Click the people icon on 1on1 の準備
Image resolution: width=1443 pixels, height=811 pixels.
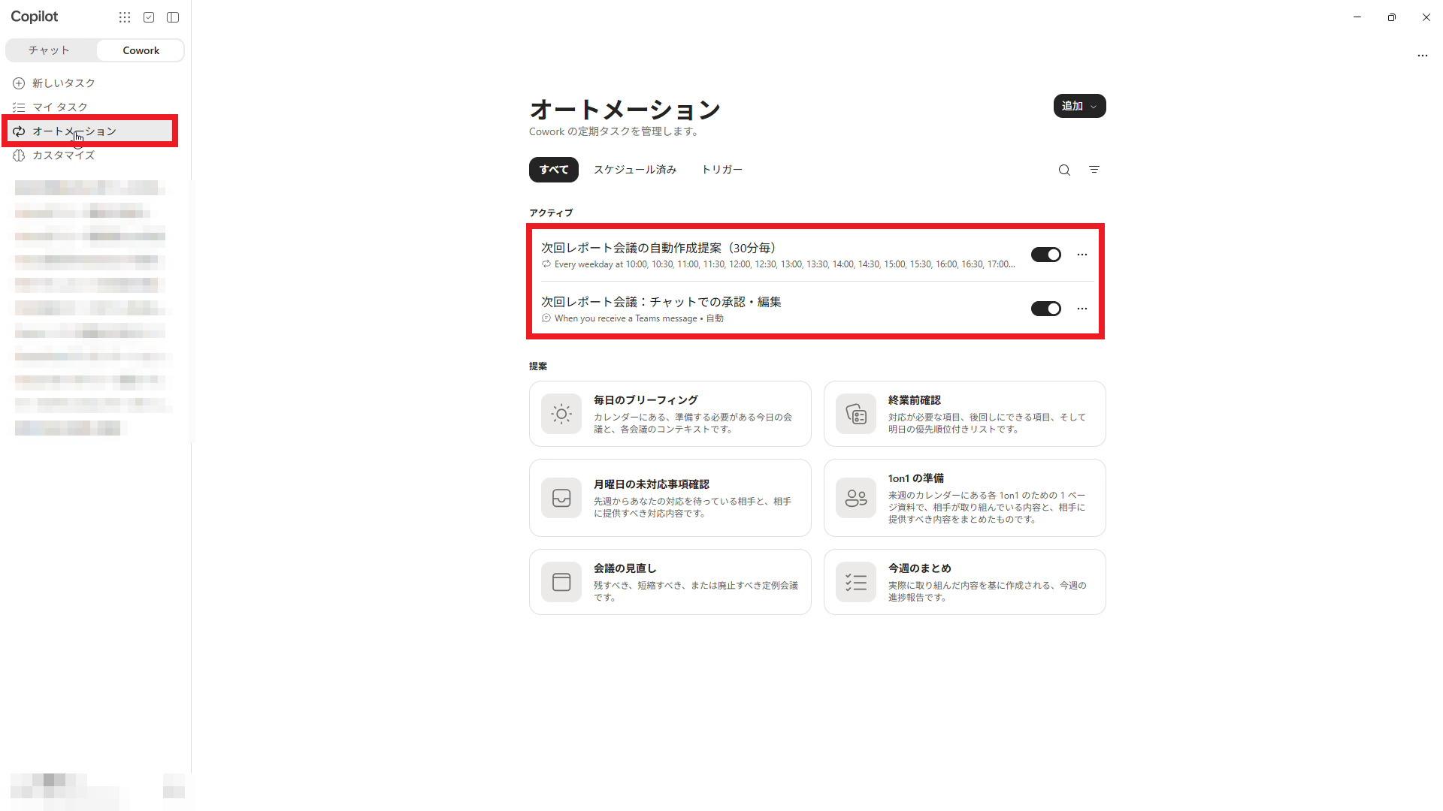coord(856,498)
